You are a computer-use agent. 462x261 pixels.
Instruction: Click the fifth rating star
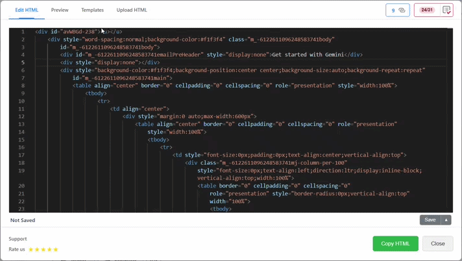[x=56, y=249]
